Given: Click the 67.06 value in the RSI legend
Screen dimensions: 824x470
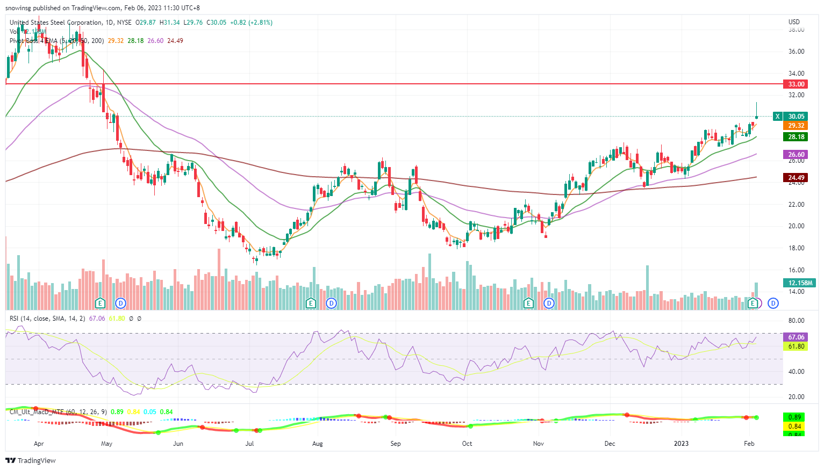Looking at the screenshot, I should [97, 319].
